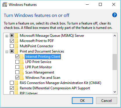This screenshot has width=121, height=108.
Task: Click folder icon beside LPD Print Service
Action: click(x=22, y=62)
